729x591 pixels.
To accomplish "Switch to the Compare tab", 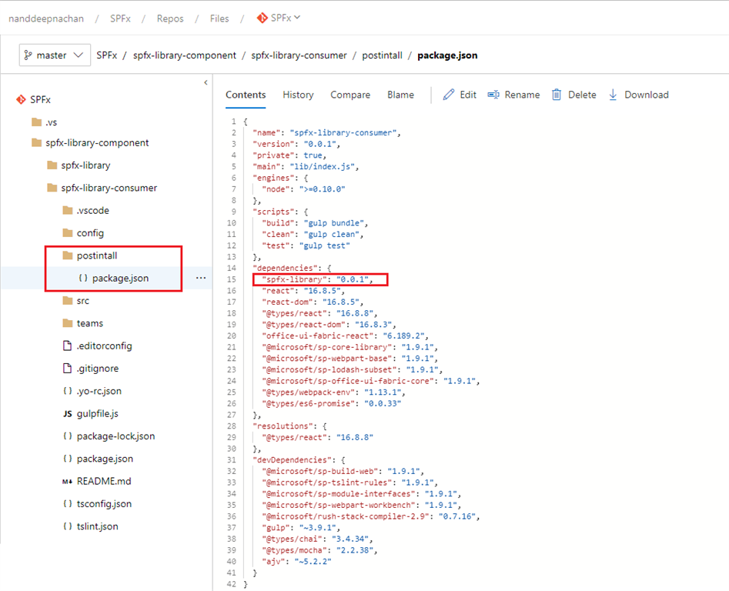I will [x=350, y=95].
